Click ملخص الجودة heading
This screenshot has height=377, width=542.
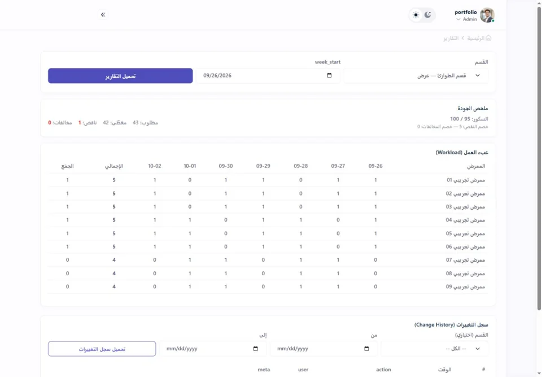(473, 109)
